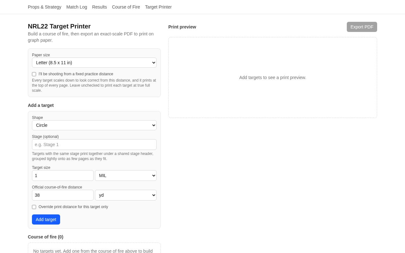This screenshot has width=405, height=253.
Task: Click the Add a target heading
Action: (x=41, y=105)
